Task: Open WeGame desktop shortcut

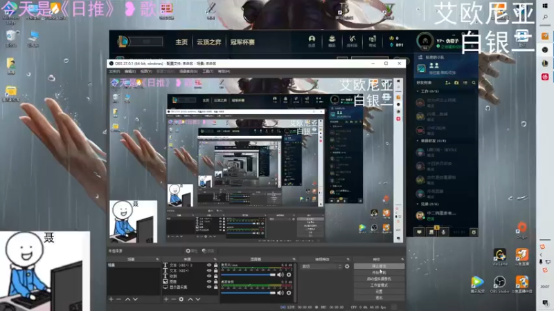Action: pos(499,257)
